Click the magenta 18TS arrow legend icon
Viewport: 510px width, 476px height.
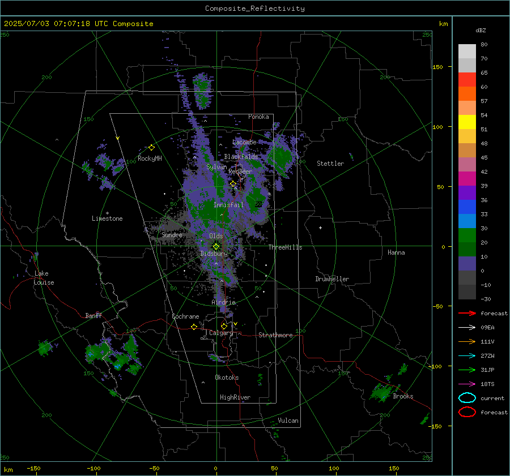(467, 384)
